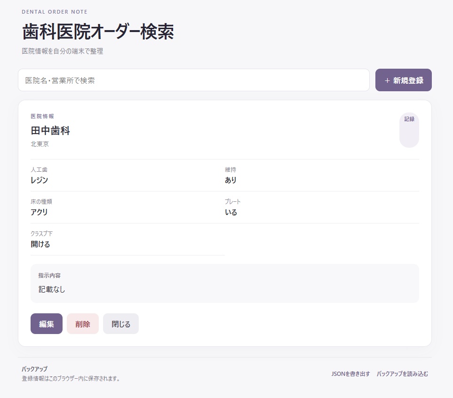Click the 記録 pill badge
Image resolution: width=453 pixels, height=398 pixels.
[409, 130]
